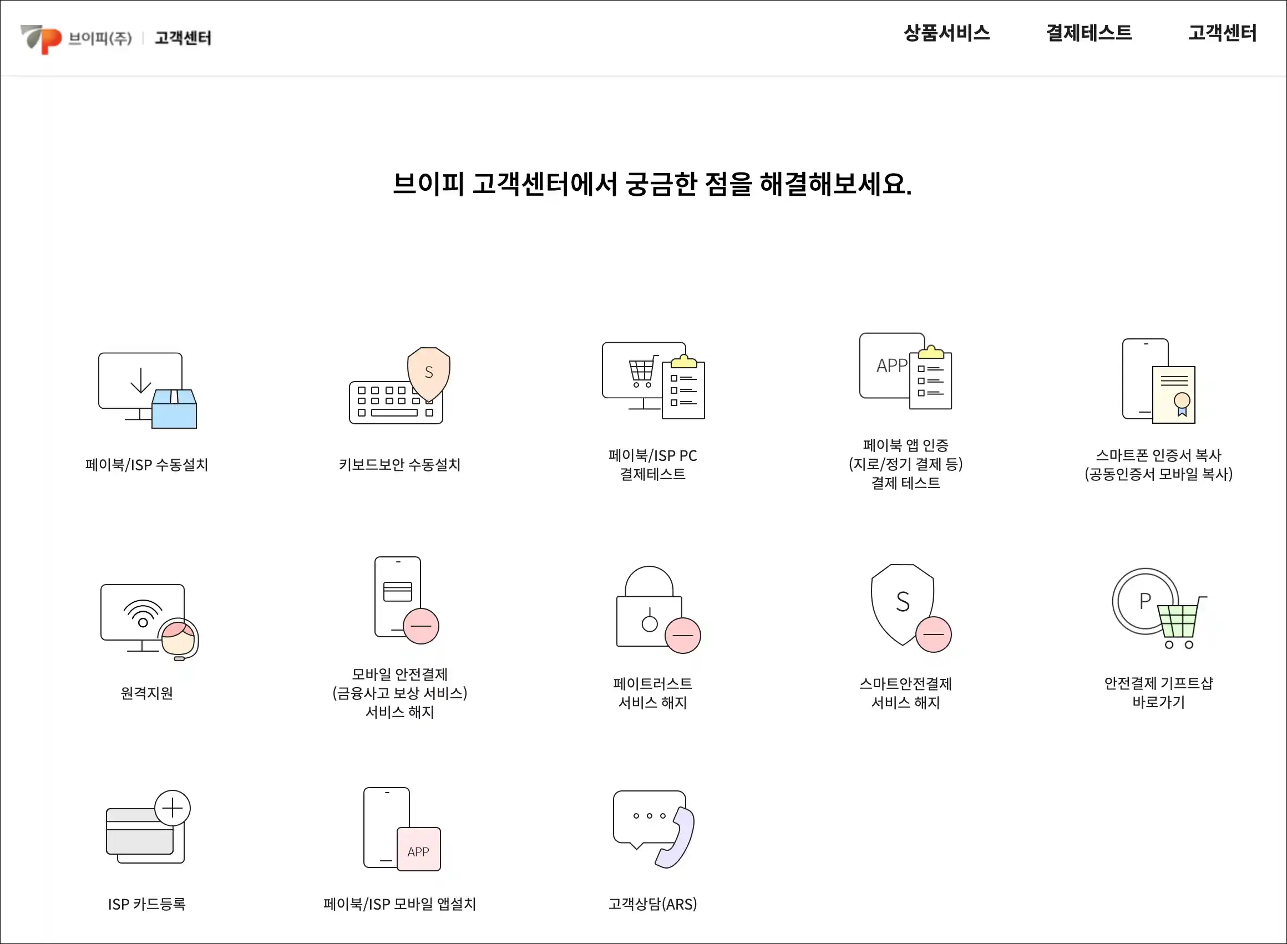Open 모바일 안전결제 서비스 해지 link
Image resolution: width=1287 pixels, height=944 pixels.
click(x=399, y=693)
